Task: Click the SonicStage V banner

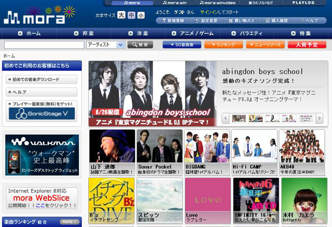Action: [x=41, y=114]
